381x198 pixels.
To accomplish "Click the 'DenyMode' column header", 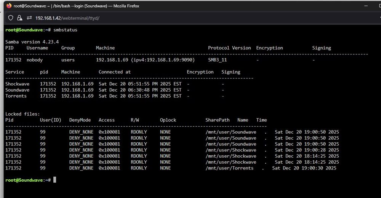I will click(x=80, y=120).
